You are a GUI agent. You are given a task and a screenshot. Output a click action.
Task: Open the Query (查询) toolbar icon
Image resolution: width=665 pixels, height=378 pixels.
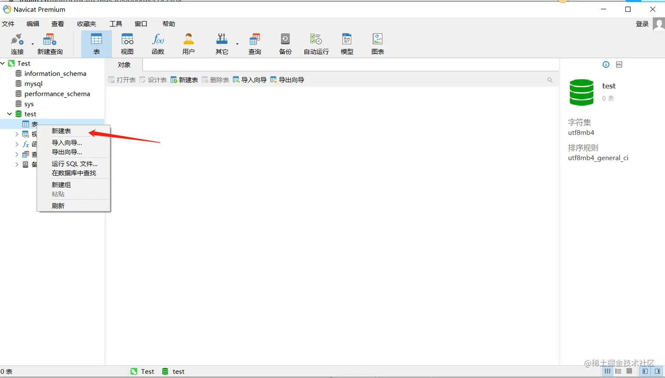click(x=255, y=44)
